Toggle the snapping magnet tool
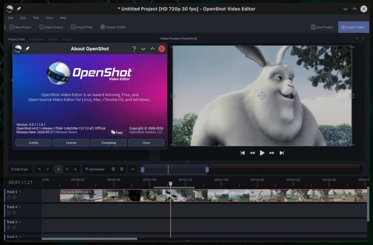The width and height of the screenshot is (373, 245). pyautogui.click(x=59, y=169)
